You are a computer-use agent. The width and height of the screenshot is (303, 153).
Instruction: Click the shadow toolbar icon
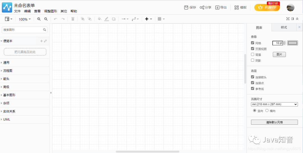coord(114,19)
